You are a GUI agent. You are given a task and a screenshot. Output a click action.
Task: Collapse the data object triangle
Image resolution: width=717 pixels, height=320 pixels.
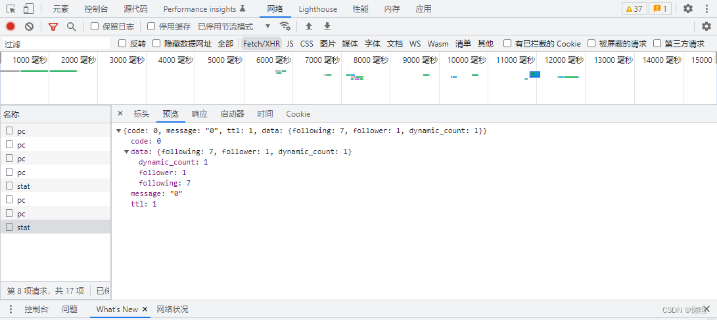[127, 151]
